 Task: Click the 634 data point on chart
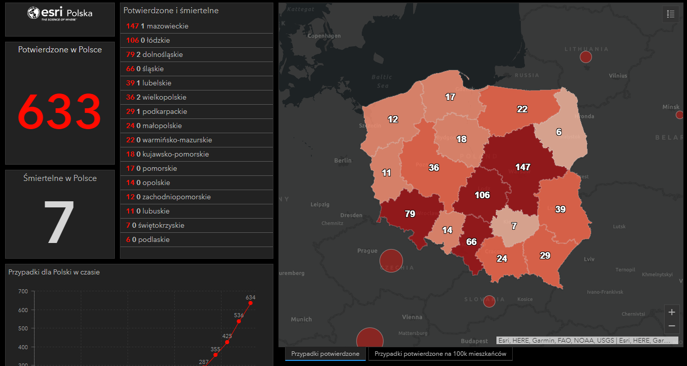251,303
